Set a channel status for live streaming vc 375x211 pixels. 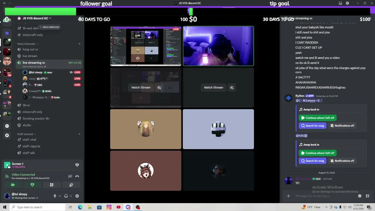click(34, 67)
